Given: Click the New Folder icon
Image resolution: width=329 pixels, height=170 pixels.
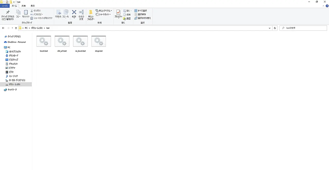Looking at the screenshot, I should click(91, 13).
